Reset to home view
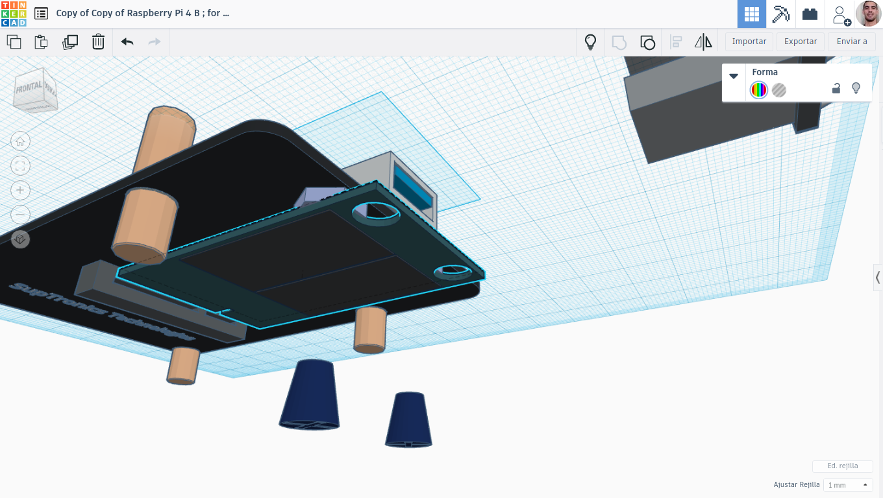 [20, 141]
